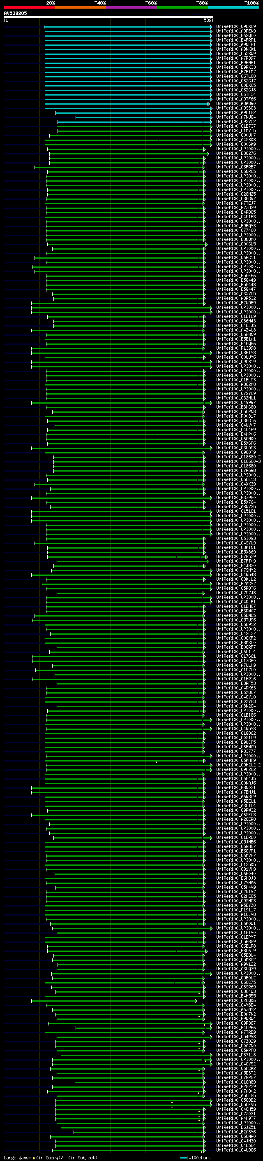Click hit label UniRef100_C1E7I7
The height and width of the screenshot is (1161, 263).
click(x=236, y=126)
